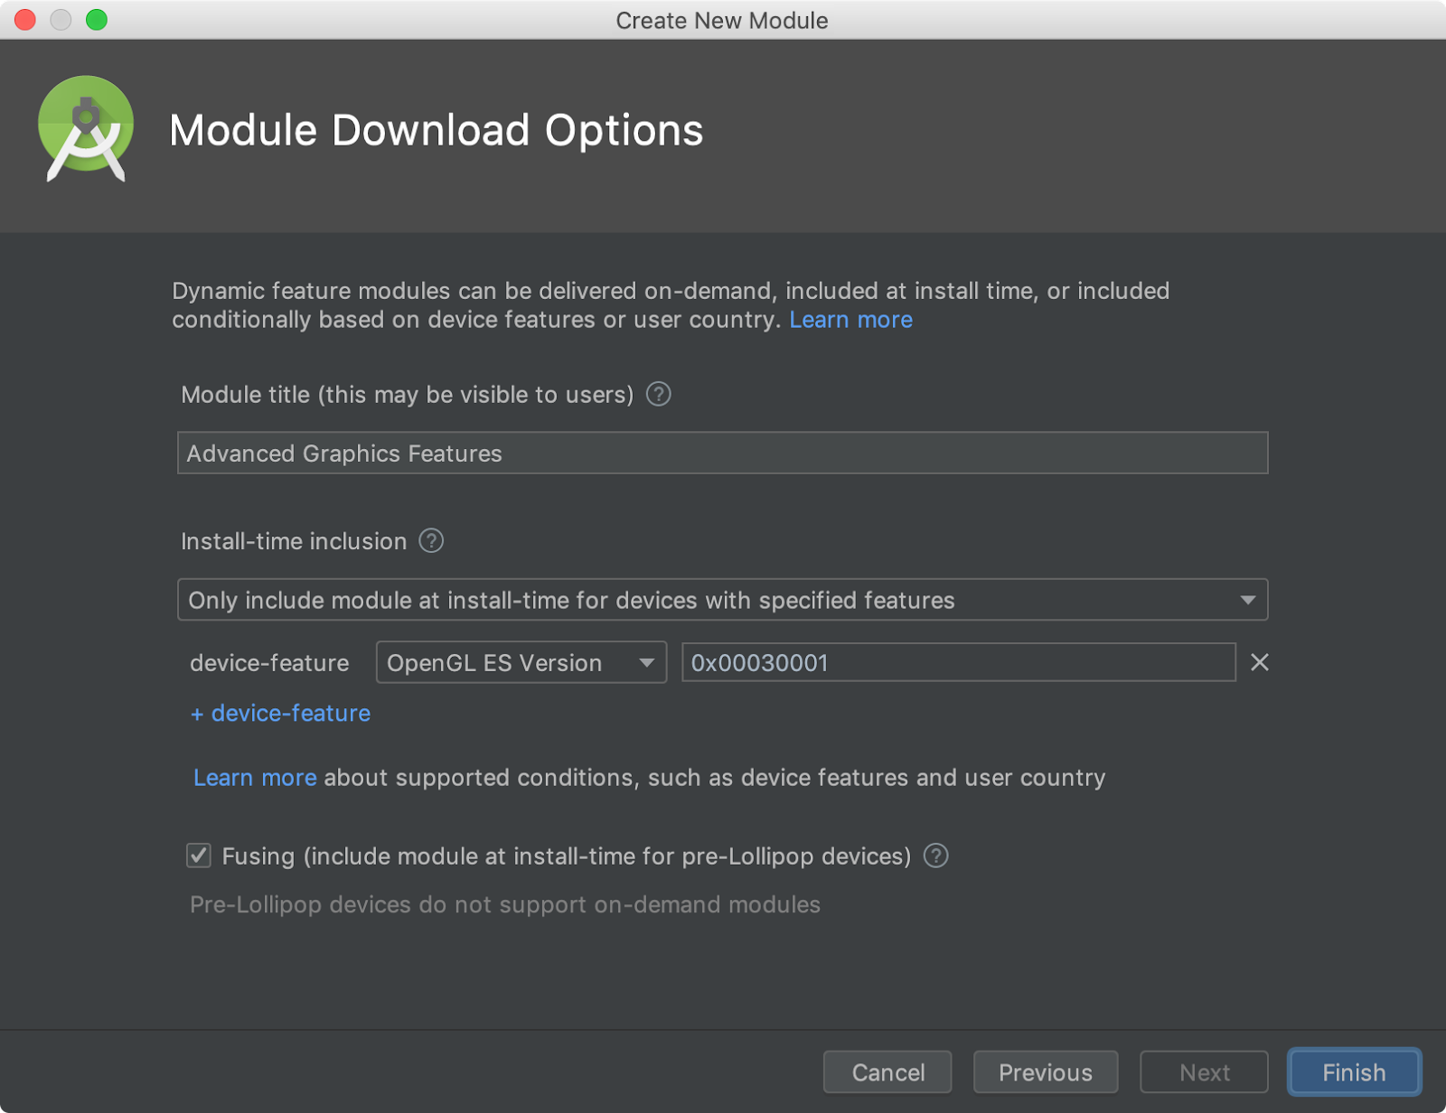Toggle the Fusing pre-Lollipop checkbox

coord(199,856)
